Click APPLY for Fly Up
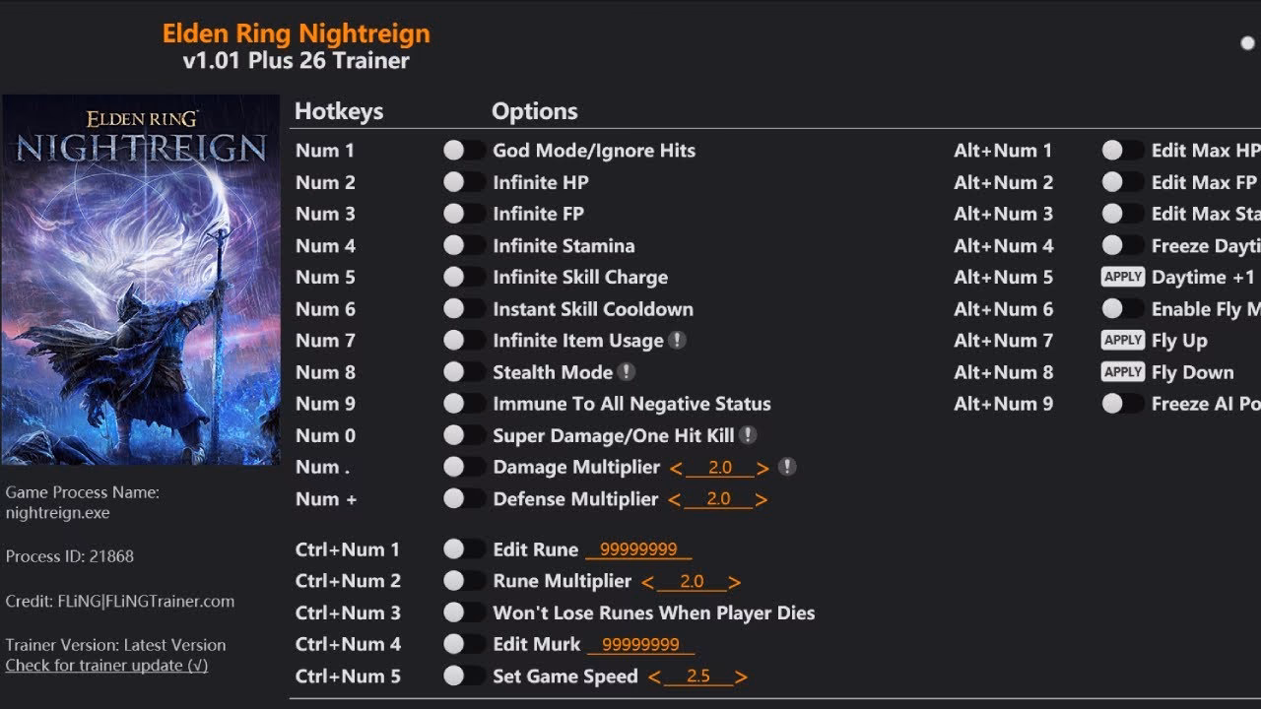 [x=1123, y=340]
